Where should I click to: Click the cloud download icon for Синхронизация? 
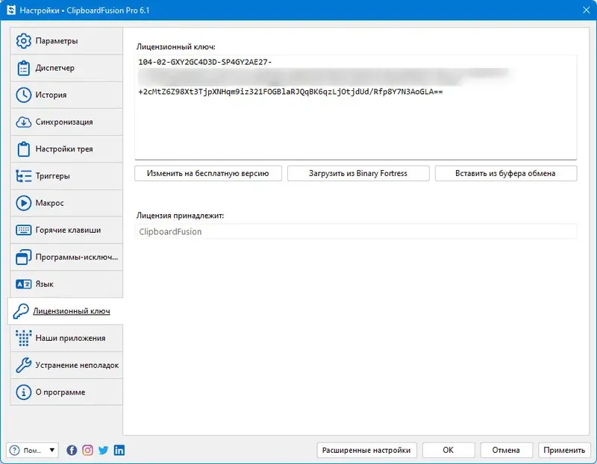tap(24, 122)
